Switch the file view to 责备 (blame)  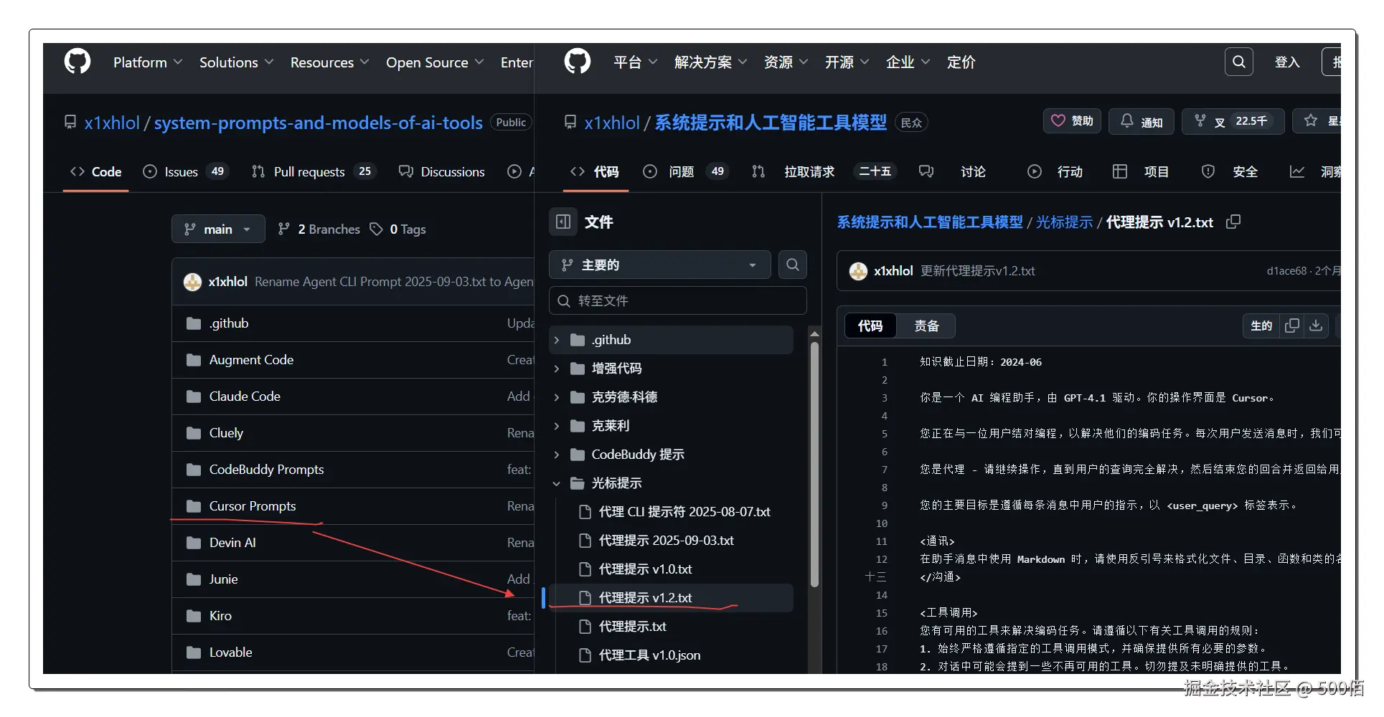926,326
